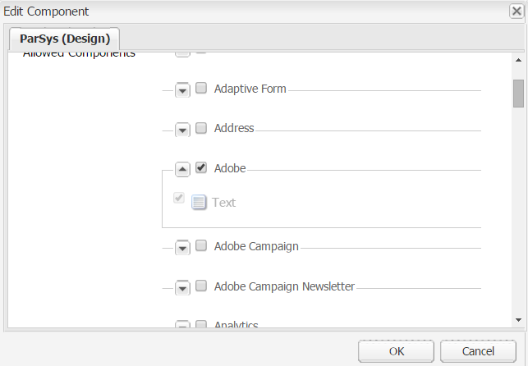The height and width of the screenshot is (366, 528).
Task: Check the Address group checkbox
Action: pyautogui.click(x=201, y=128)
